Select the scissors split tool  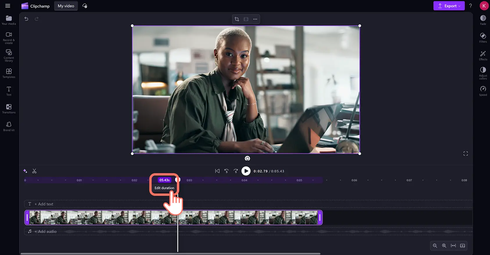tap(34, 171)
